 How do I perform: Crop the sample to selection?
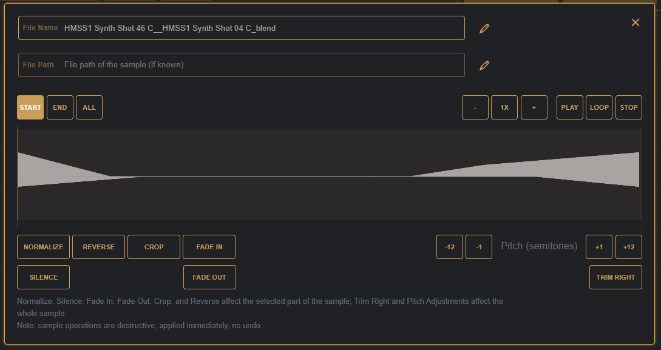pyautogui.click(x=154, y=247)
